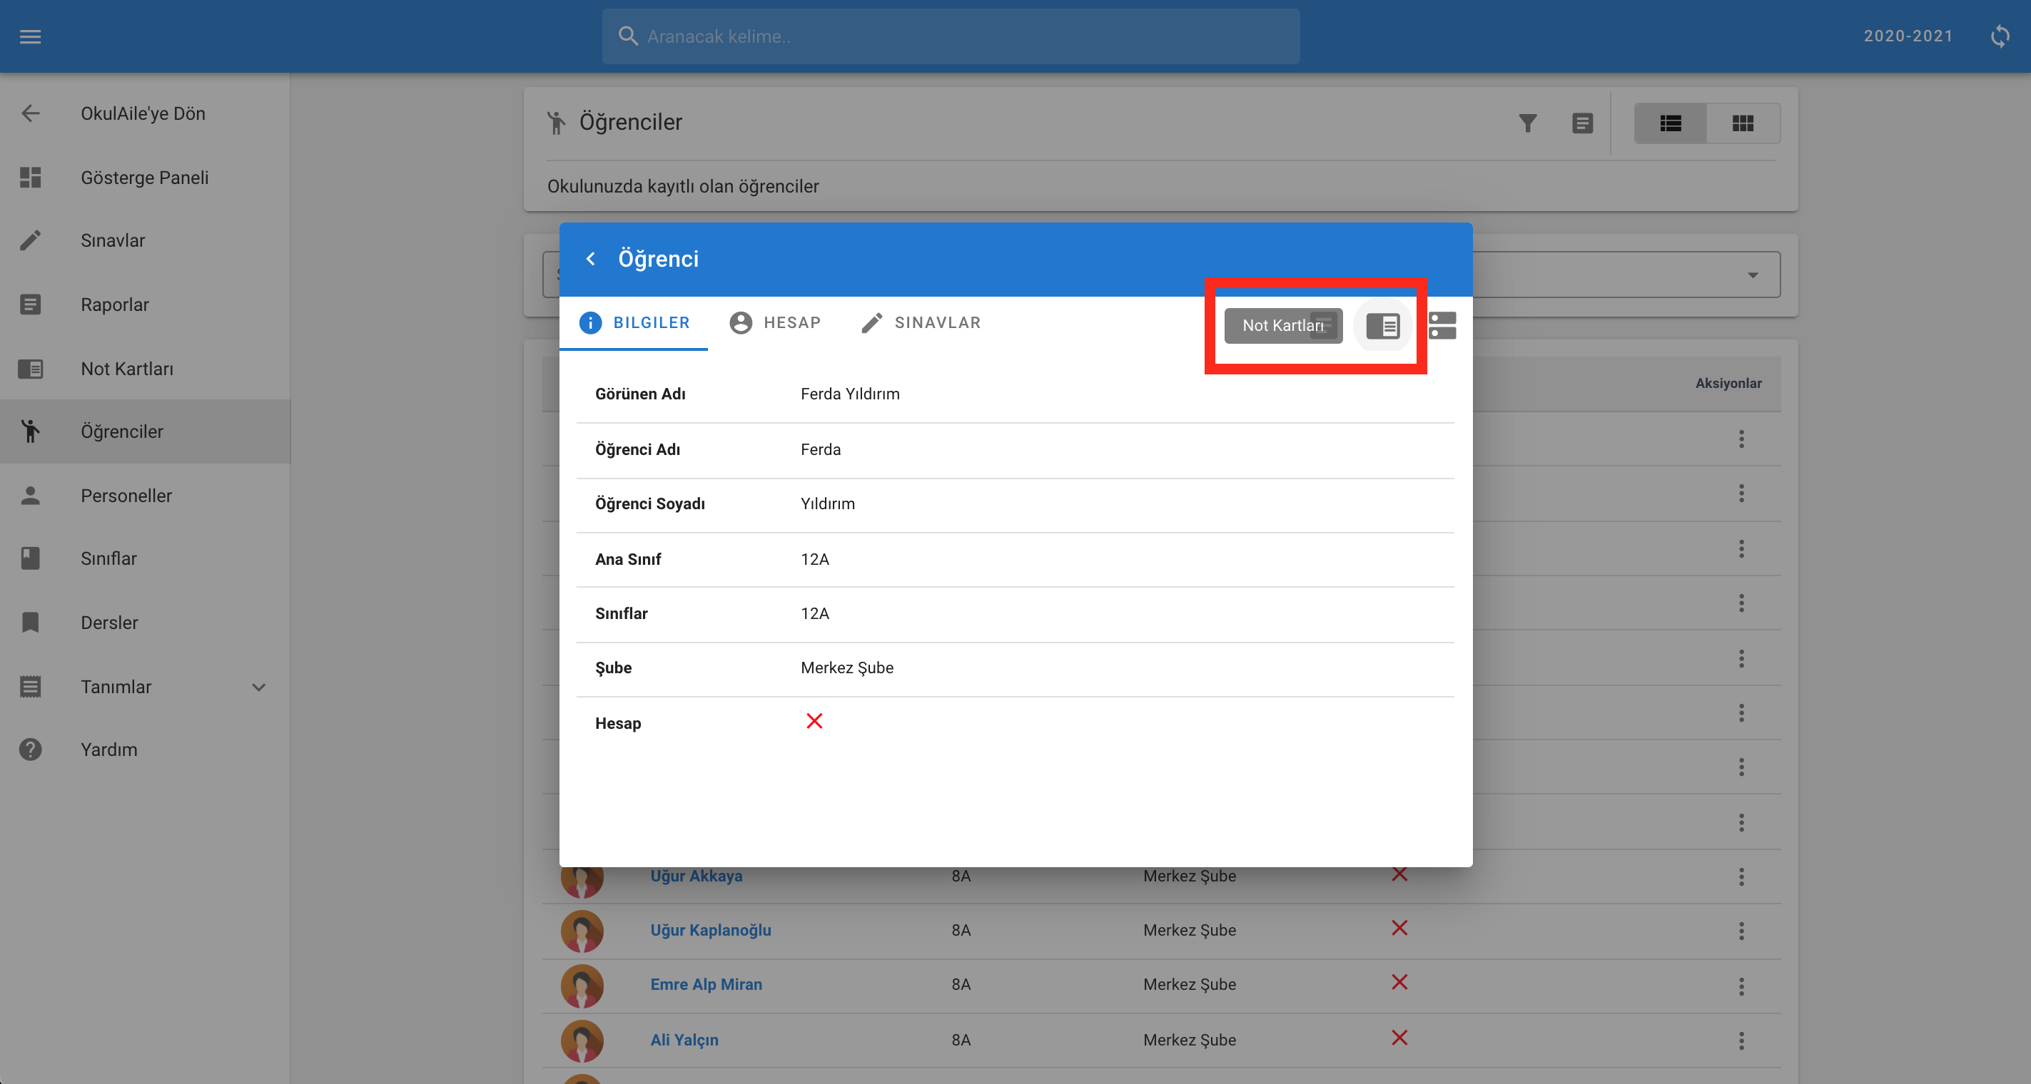Select the Ferda Yıldırım display name value
The height and width of the screenshot is (1084, 2031).
pos(850,394)
